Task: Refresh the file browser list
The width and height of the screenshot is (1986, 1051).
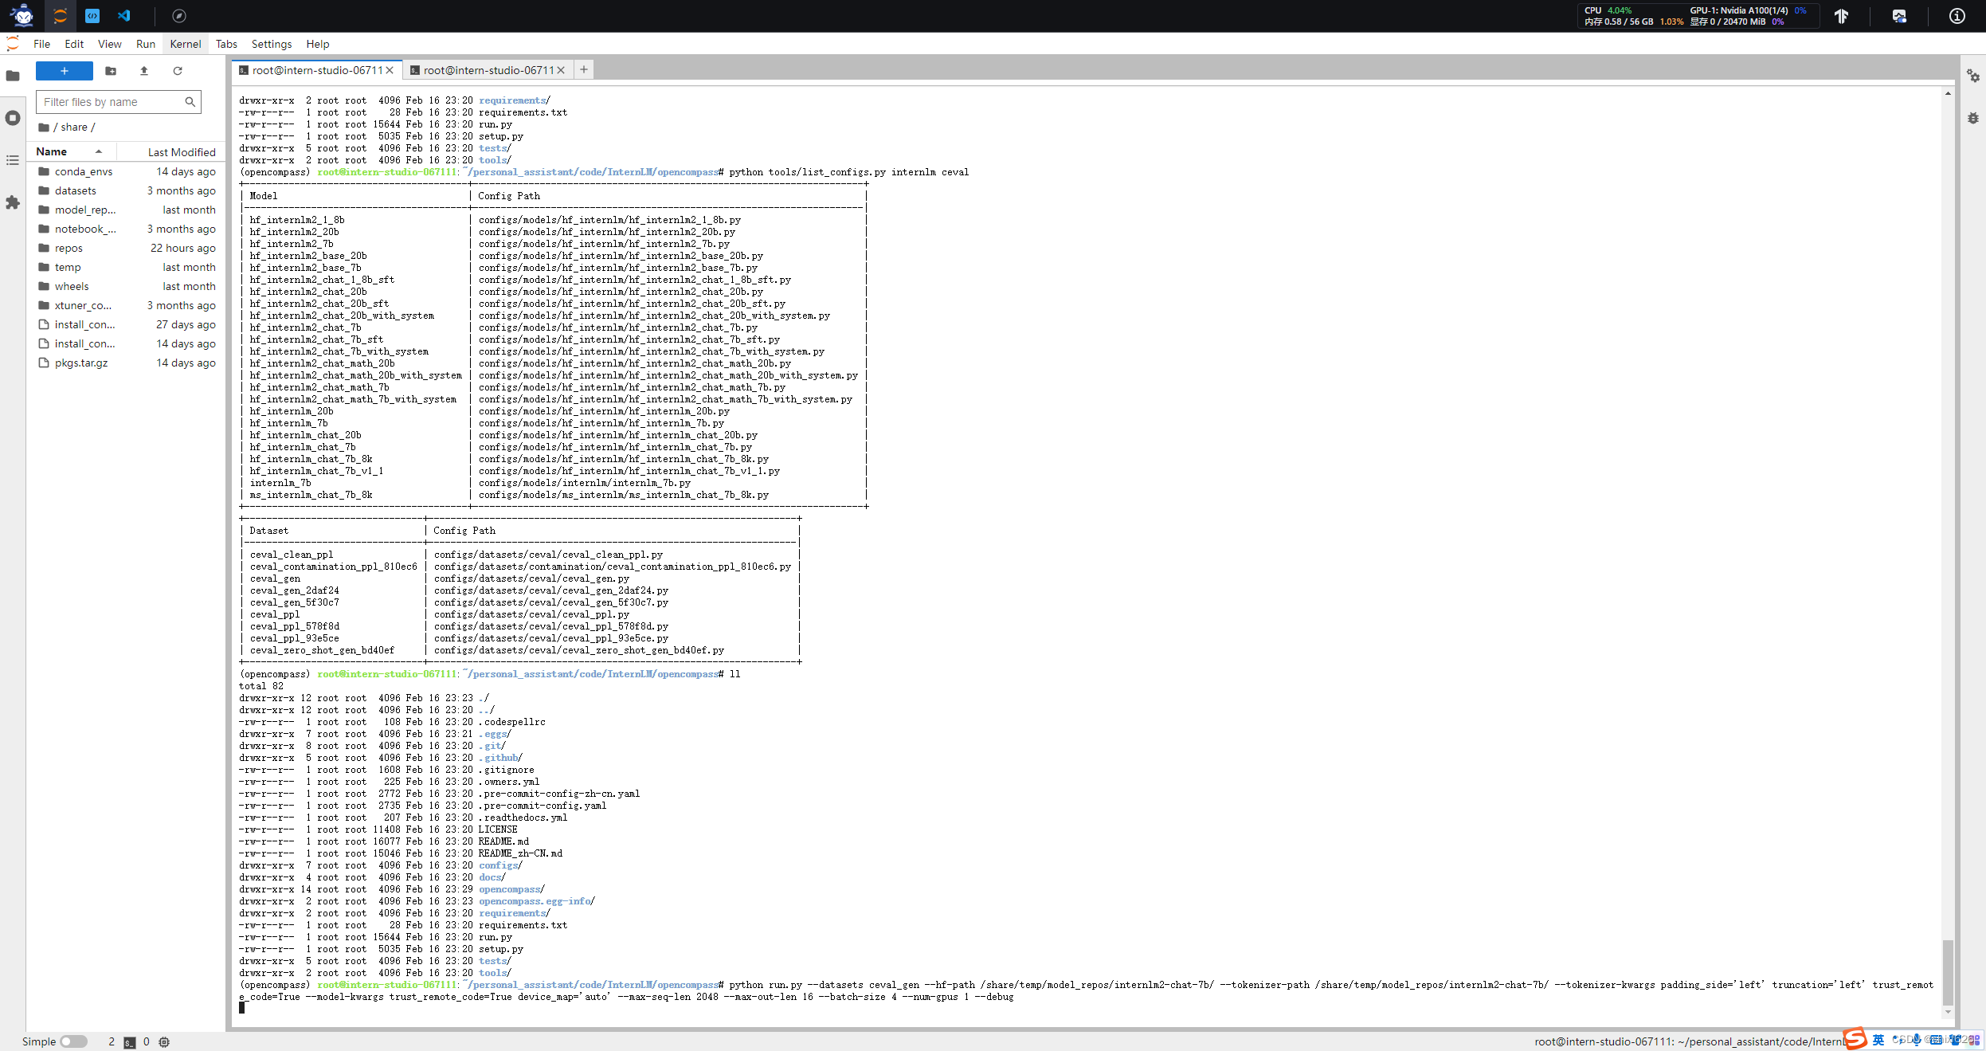Action: tap(177, 71)
